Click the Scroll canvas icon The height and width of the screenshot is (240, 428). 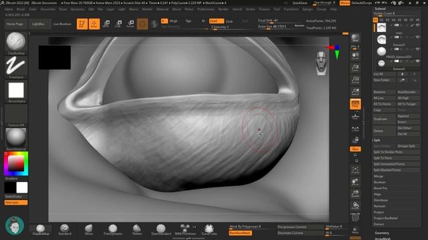[x=355, y=56]
